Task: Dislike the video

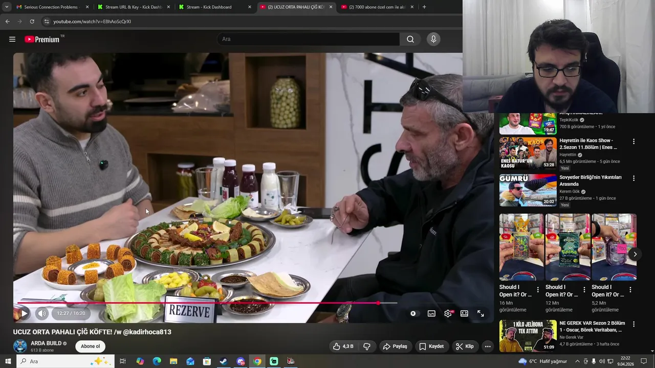Action: (366, 346)
